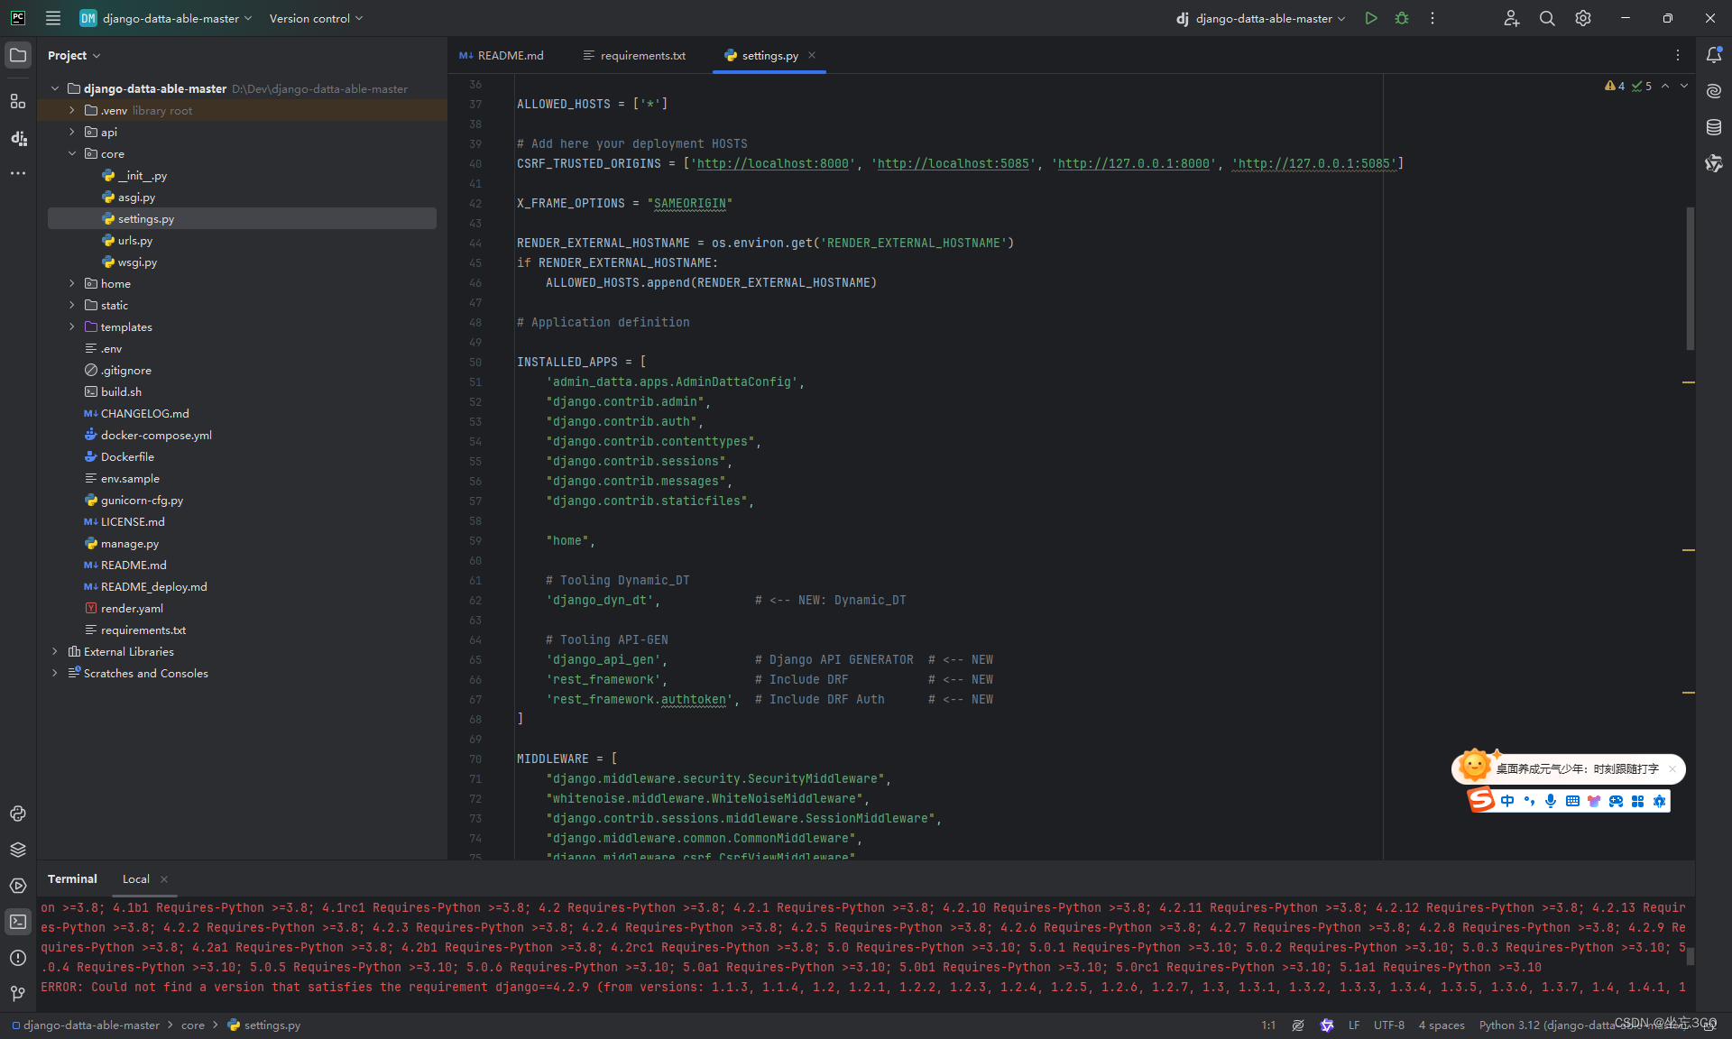1732x1039 pixels.
Task: Jump to previous highlighted problem arrow
Action: (1665, 86)
